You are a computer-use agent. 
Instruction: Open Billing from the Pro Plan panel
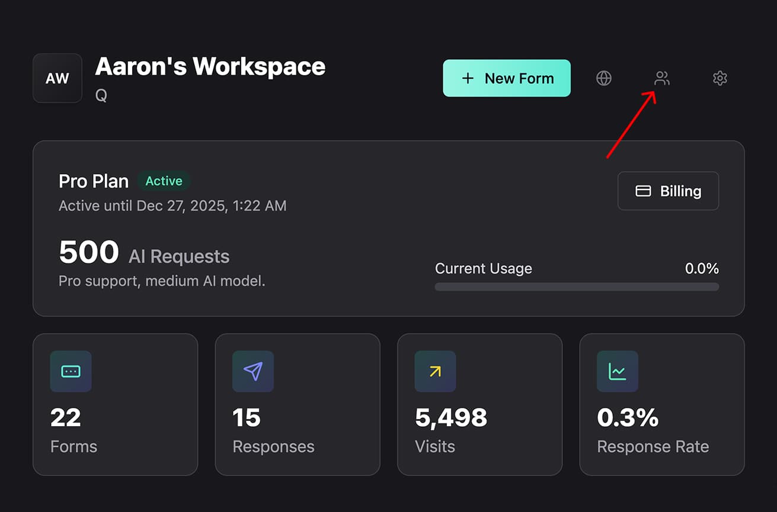[668, 191]
